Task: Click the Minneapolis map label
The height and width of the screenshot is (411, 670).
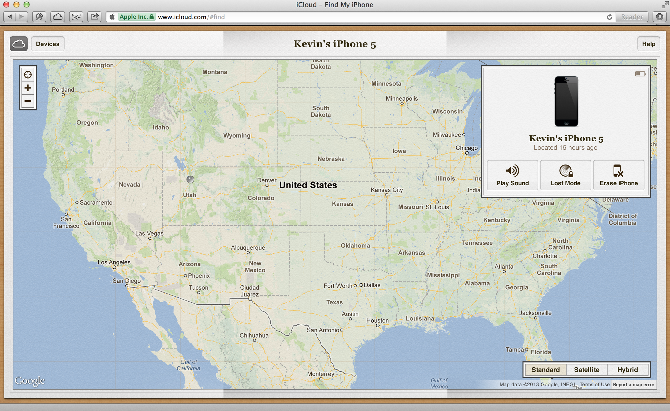Action: point(402,98)
